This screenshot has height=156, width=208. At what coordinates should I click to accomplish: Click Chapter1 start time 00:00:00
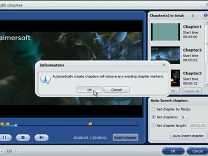coord(190,37)
